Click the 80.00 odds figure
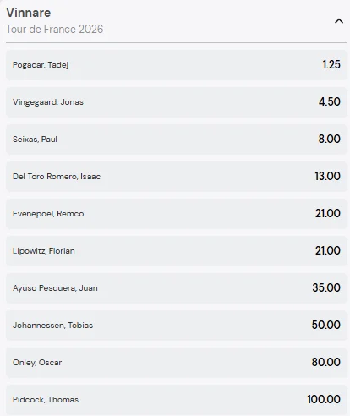Screen dimensions: 350x416 point(326,362)
